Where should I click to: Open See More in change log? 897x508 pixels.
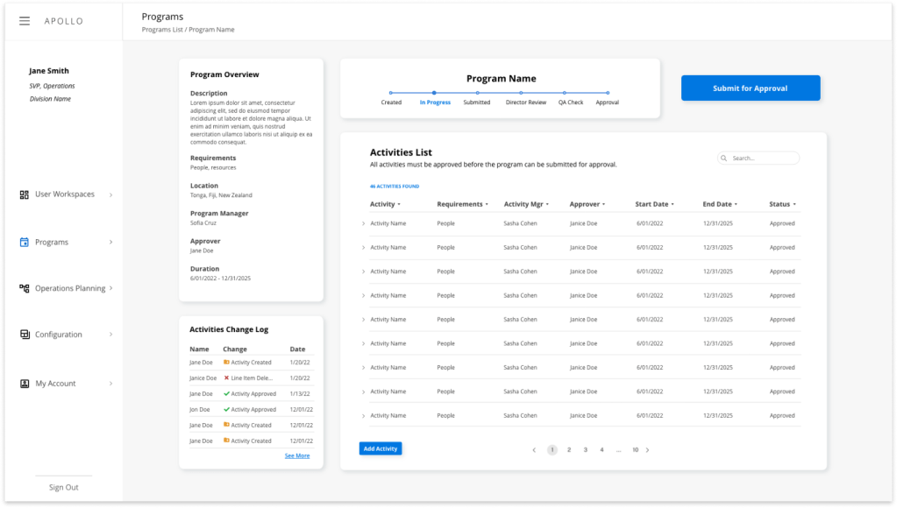click(297, 455)
